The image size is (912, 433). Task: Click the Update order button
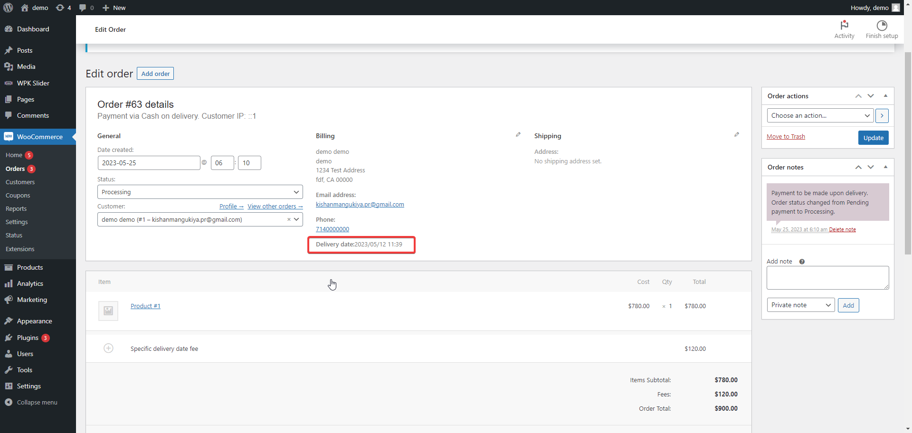873,138
